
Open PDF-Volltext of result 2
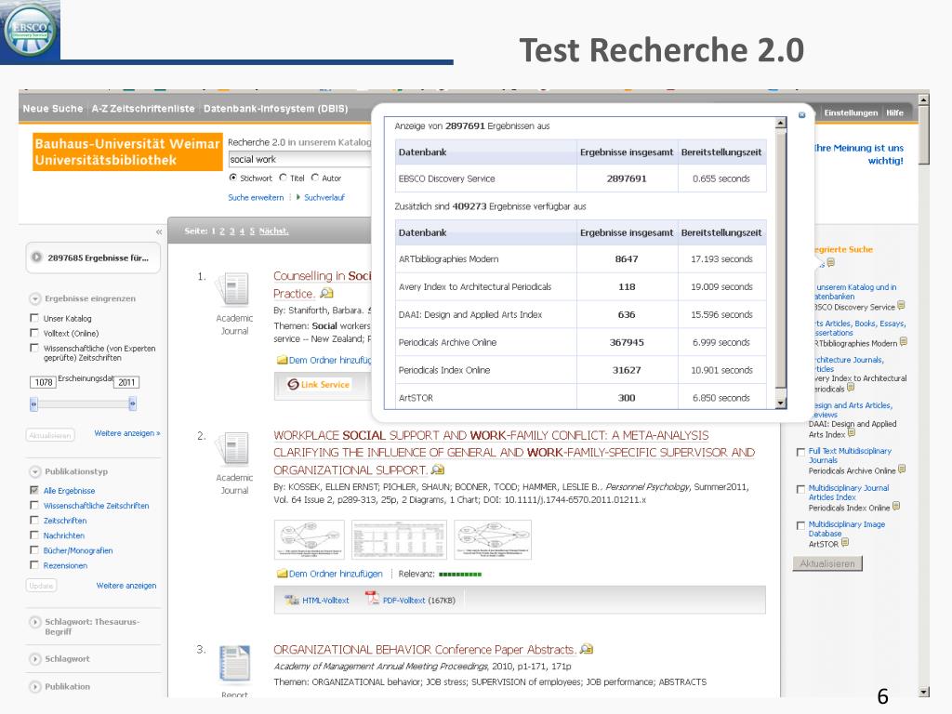[403, 601]
